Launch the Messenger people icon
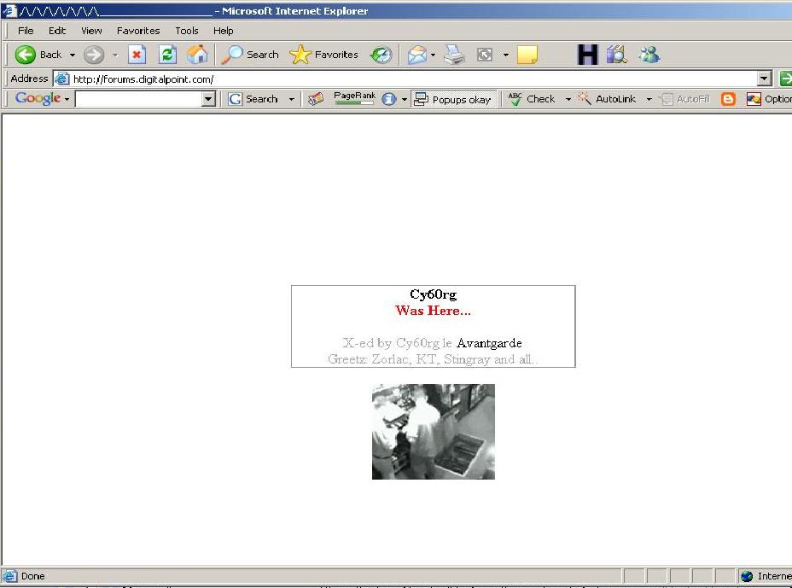The height and width of the screenshot is (588, 792). click(649, 55)
